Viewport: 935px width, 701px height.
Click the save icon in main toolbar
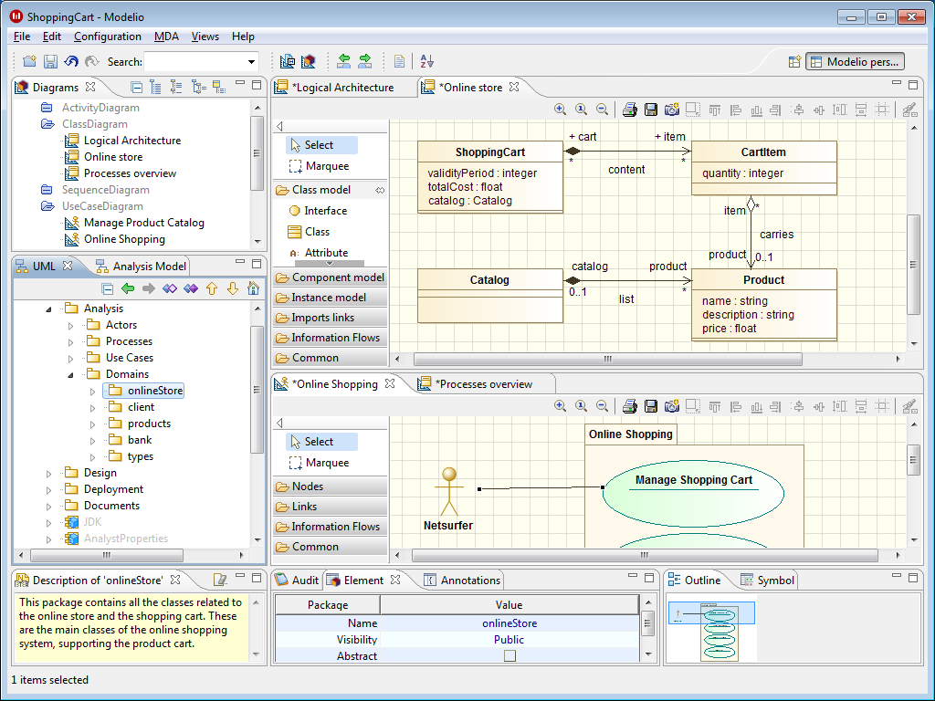(51, 61)
